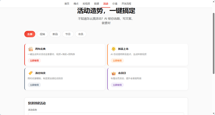
Task: Open the 价值 navigation item
Action: 115,4
